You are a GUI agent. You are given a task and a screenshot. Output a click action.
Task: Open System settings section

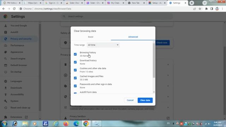[x=14, y=101]
